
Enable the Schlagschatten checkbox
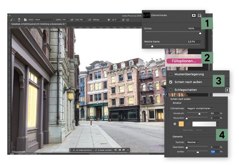[171, 90]
